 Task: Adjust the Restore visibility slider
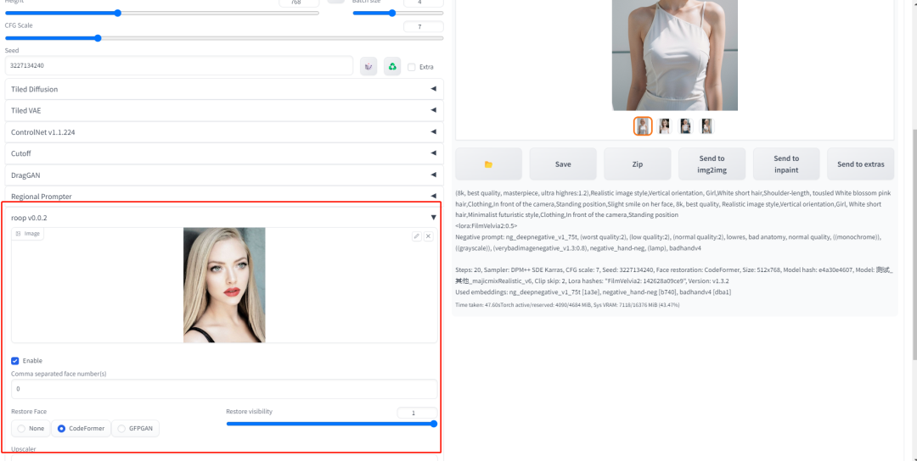pyautogui.click(x=332, y=424)
